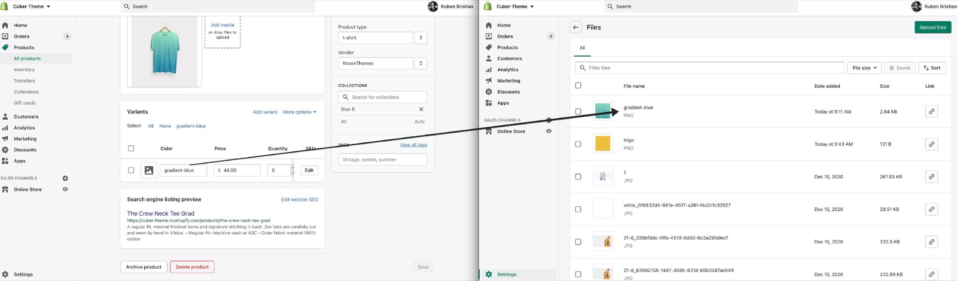Add sales channel plus icon, left window
This screenshot has height=281, width=957.
tap(65, 178)
